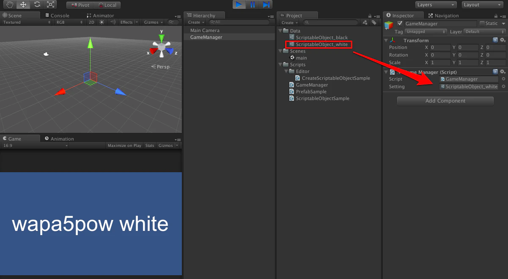This screenshot has width=508, height=279.
Task: Click the Step frame button
Action: [266, 5]
